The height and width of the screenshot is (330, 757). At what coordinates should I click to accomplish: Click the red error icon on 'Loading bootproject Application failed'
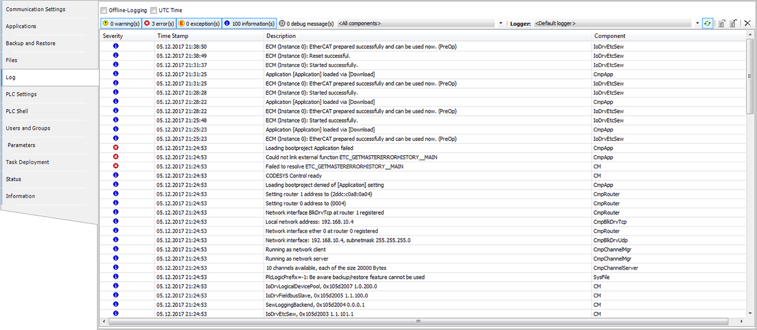tap(116, 148)
